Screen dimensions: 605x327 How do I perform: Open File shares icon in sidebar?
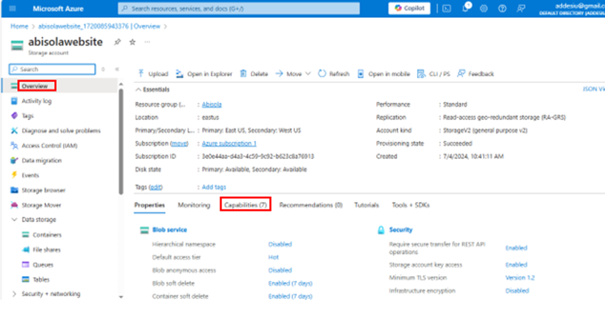coord(26,249)
